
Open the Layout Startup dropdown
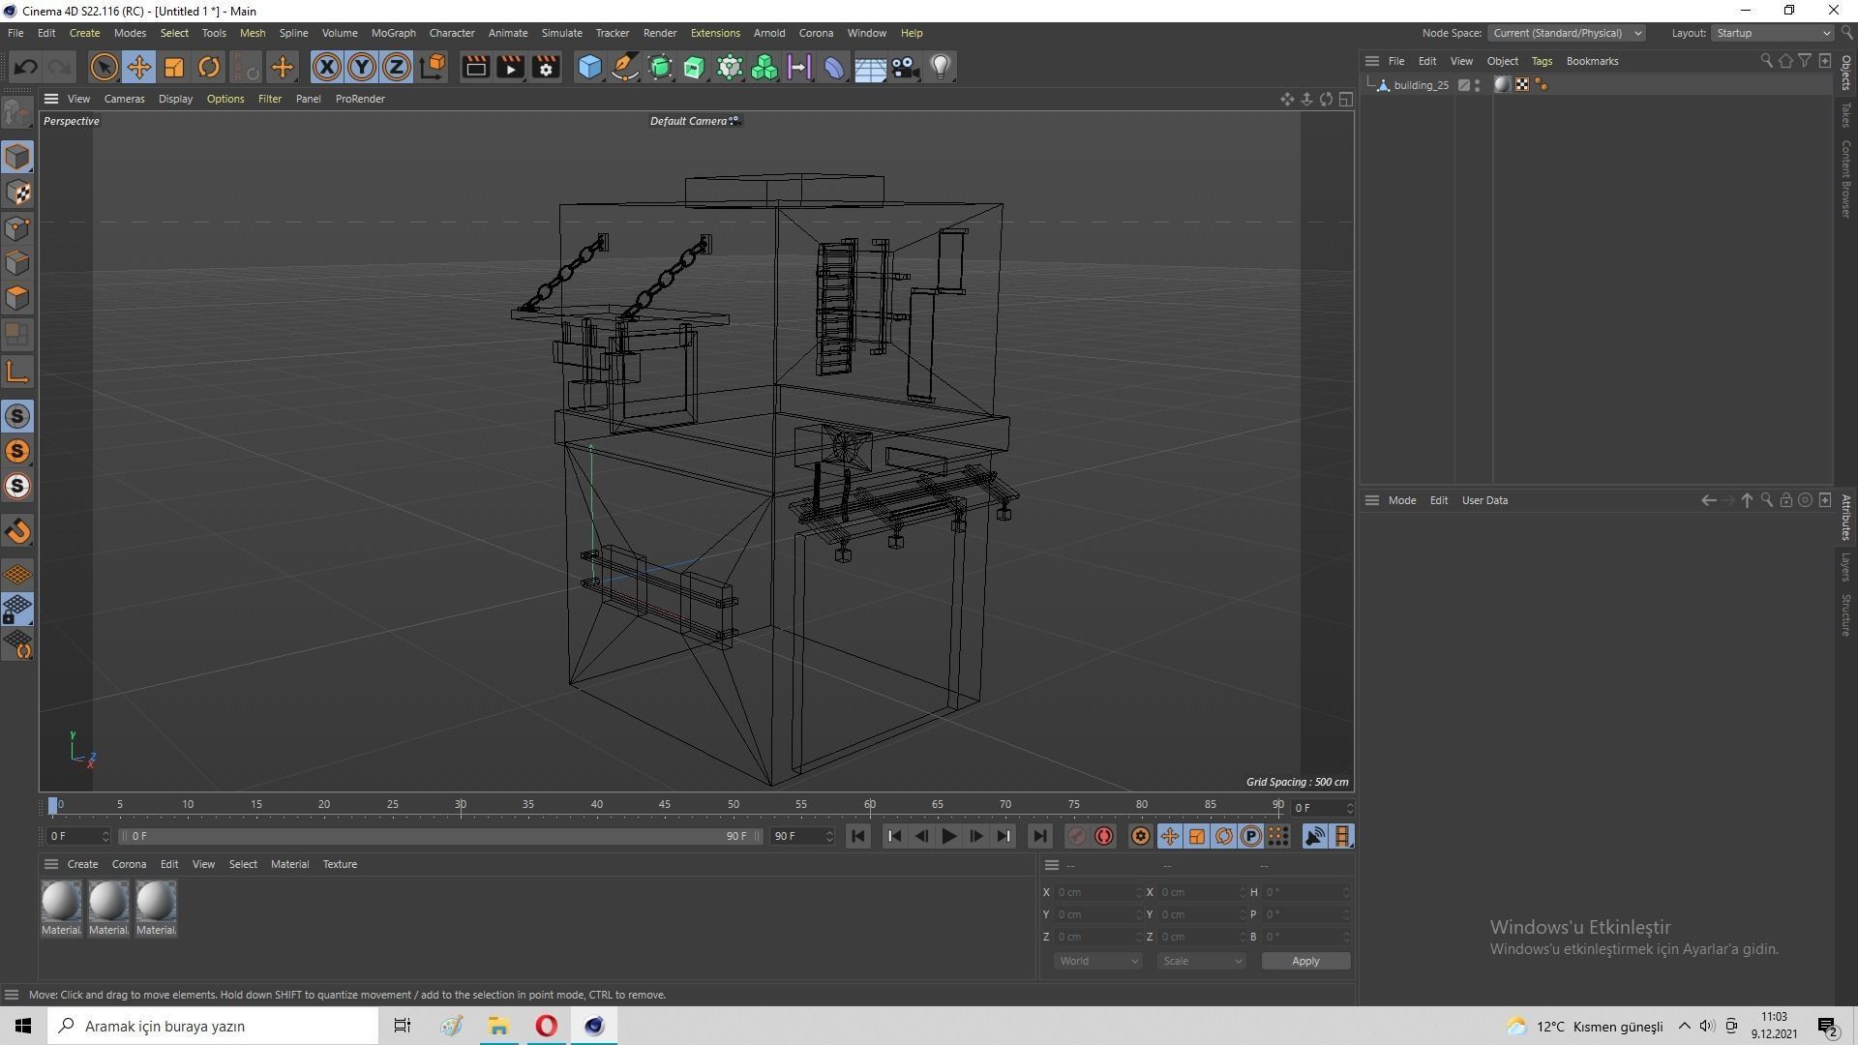tap(1772, 33)
